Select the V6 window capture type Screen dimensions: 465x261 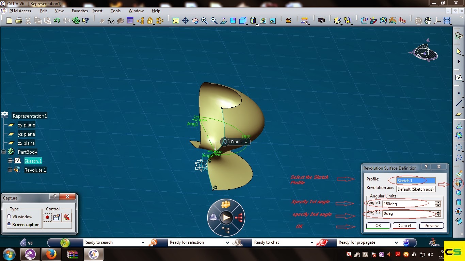click(x=9, y=216)
